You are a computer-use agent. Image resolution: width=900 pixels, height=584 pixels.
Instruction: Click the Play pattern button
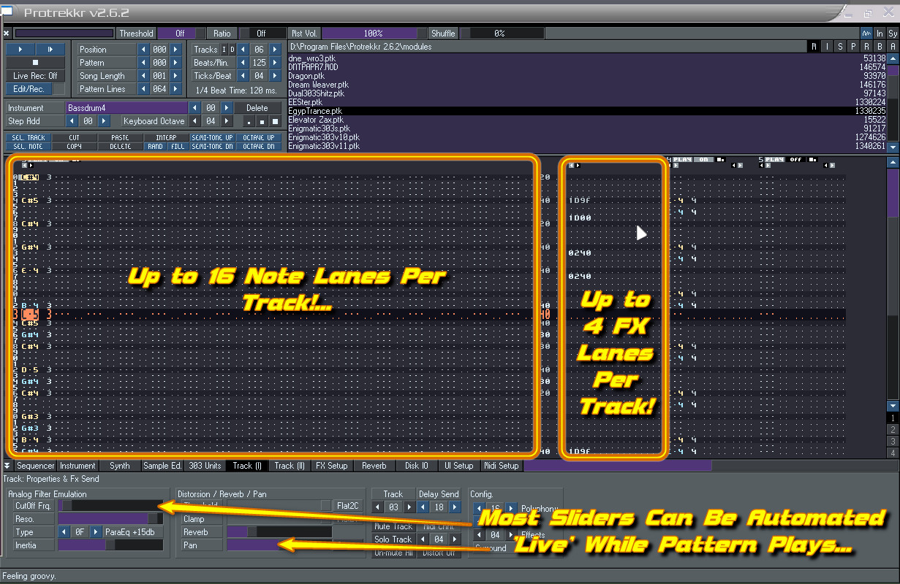point(49,49)
